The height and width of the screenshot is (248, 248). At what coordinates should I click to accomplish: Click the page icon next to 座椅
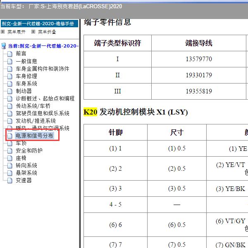pos(10,158)
